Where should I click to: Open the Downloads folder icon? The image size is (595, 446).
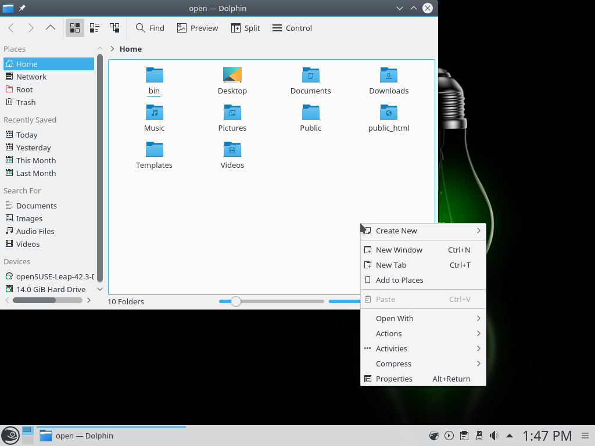pyautogui.click(x=389, y=75)
